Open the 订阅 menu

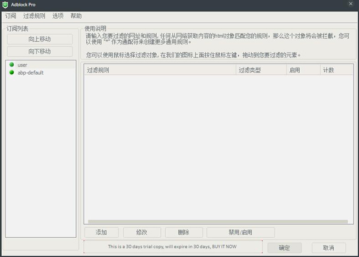pyautogui.click(x=11, y=16)
